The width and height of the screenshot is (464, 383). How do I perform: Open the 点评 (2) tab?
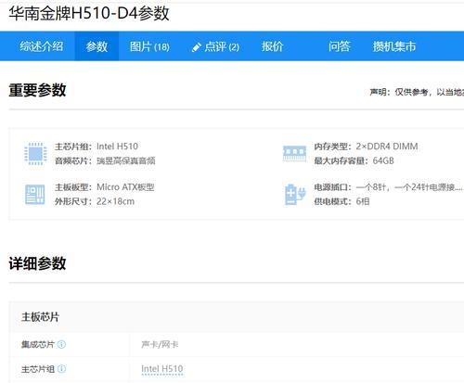(x=215, y=46)
